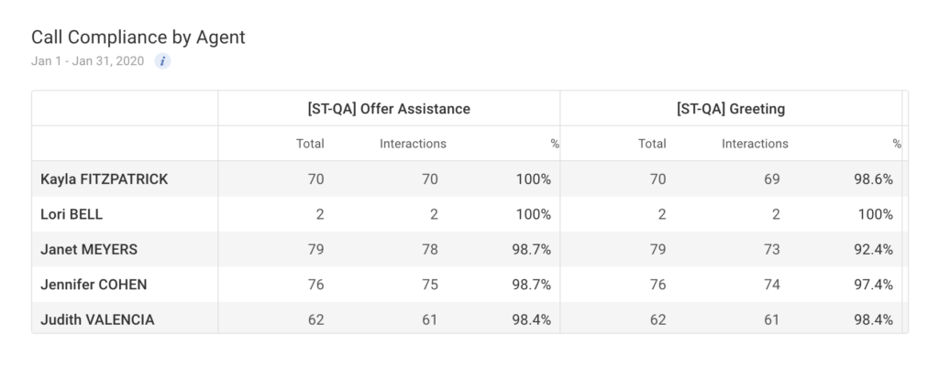939x367 pixels.
Task: Select agent Janet MEYERS
Action: coord(88,249)
